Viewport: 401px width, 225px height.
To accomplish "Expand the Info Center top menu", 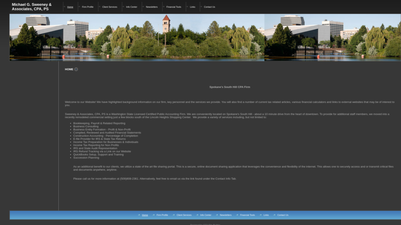I will (131, 7).
